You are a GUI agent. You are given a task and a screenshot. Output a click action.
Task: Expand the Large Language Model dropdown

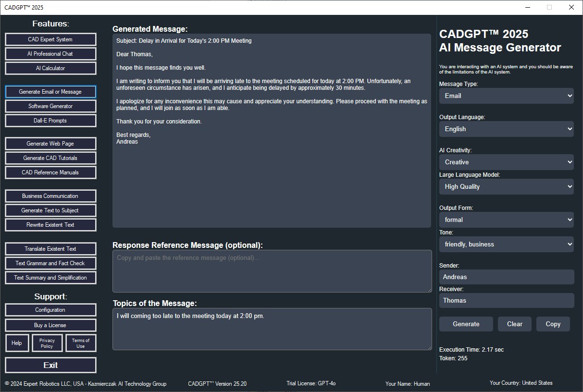click(x=507, y=186)
